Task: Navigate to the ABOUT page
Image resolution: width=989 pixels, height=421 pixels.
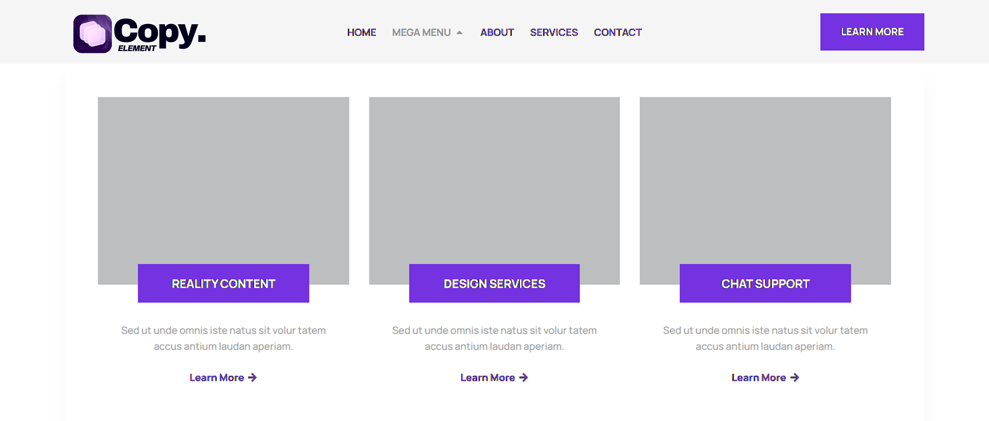Action: click(x=497, y=33)
